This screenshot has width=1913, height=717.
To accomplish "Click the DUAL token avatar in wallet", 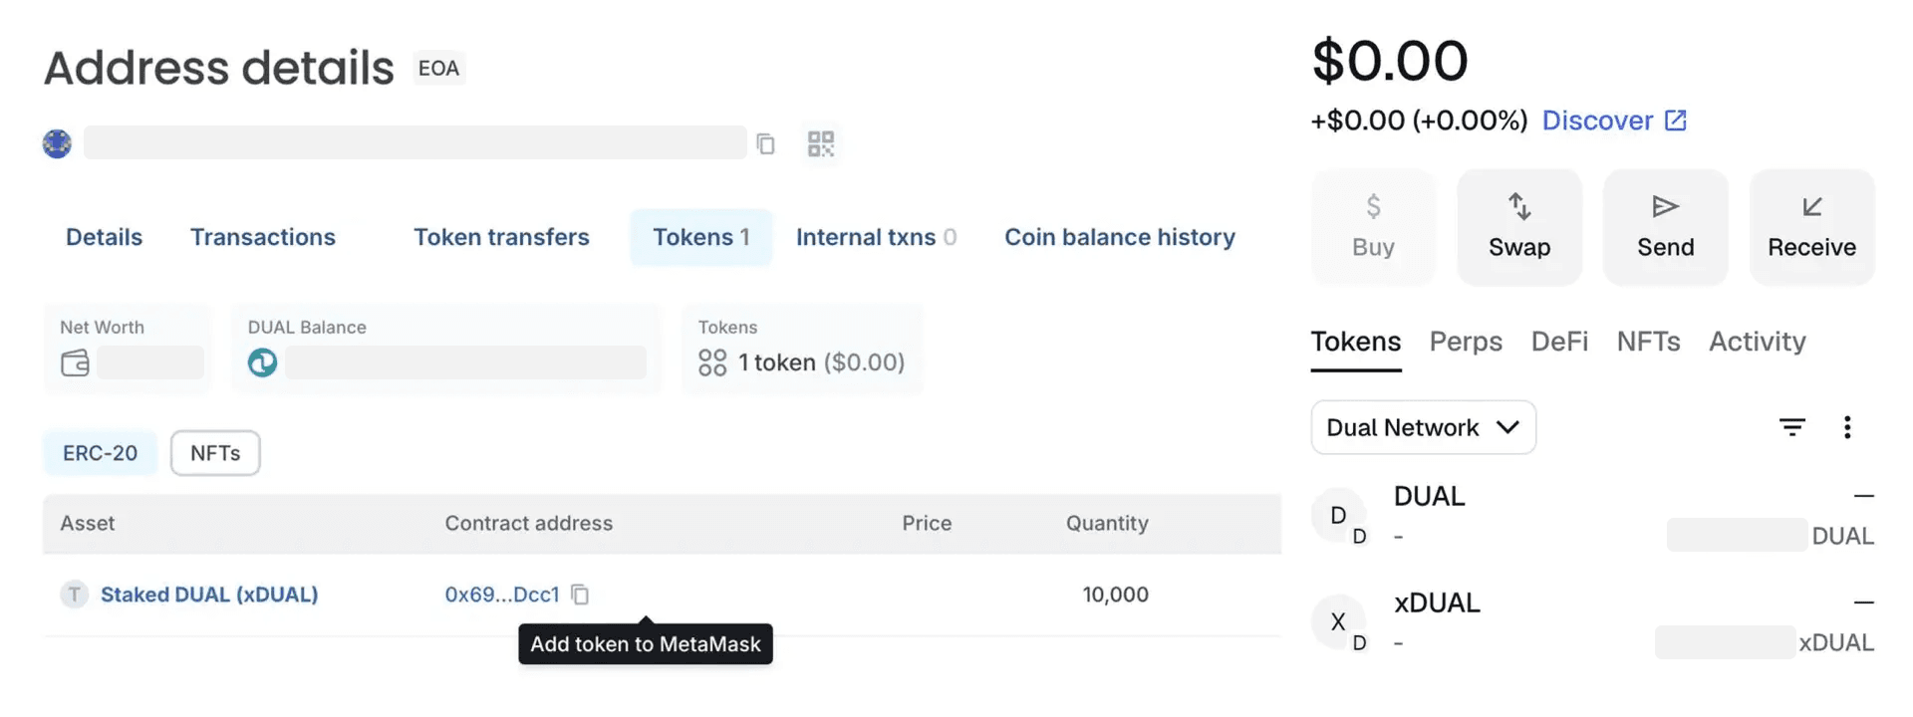I will coord(1339,516).
